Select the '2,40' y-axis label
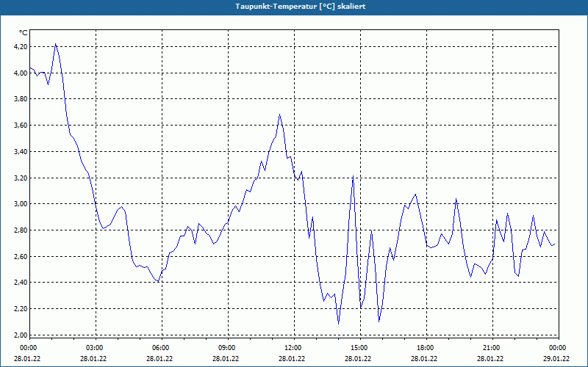The height and width of the screenshot is (367, 588). coord(21,283)
